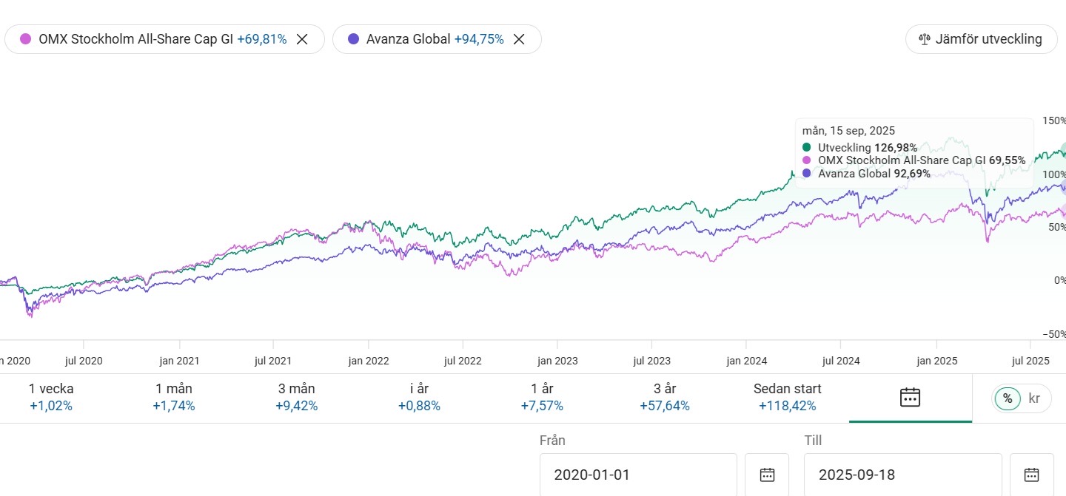
Task: Remove OMX Stockholm All-Share Cap GI comparison
Action: tap(302, 40)
